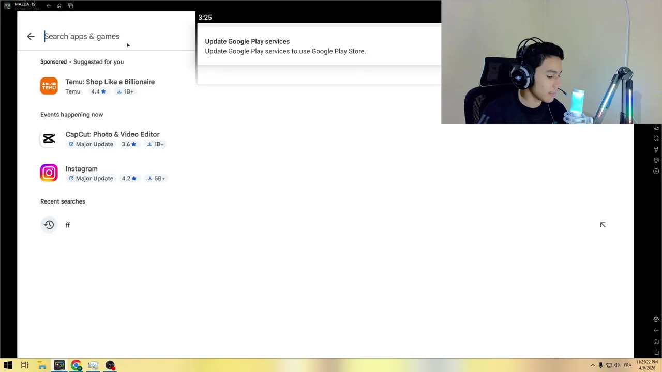Click the sidebar multi-window icon at top
662x372 pixels.
tap(656, 127)
